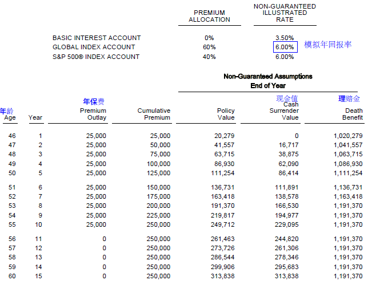Click policy value 299,906
Screen dimensions: 368x284
pyautogui.click(x=222, y=267)
